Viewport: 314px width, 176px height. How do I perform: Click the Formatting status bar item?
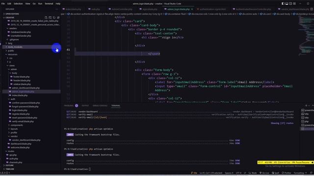point(300,173)
